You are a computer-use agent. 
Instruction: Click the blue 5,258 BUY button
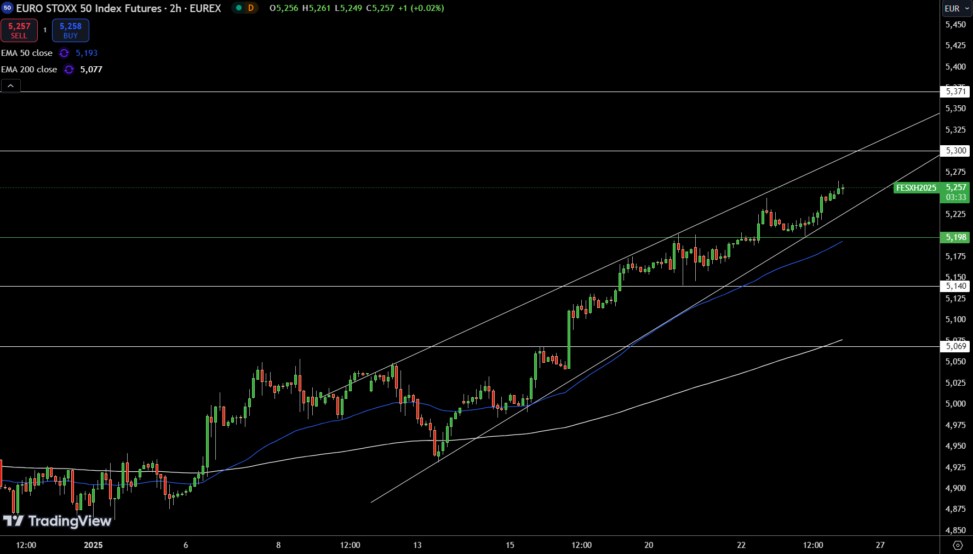71,31
